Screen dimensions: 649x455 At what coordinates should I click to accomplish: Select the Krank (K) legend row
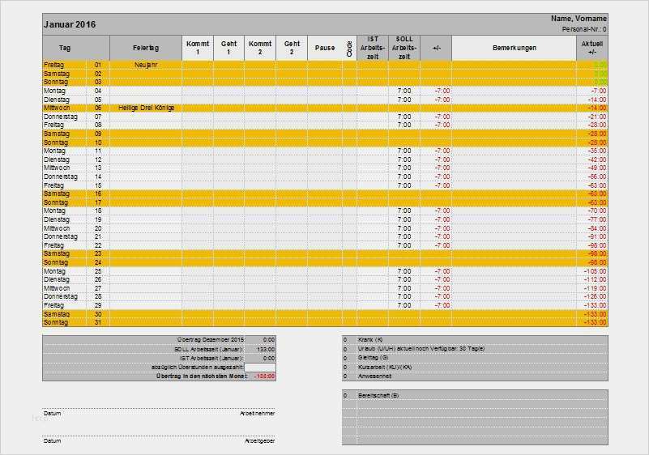(x=475, y=339)
